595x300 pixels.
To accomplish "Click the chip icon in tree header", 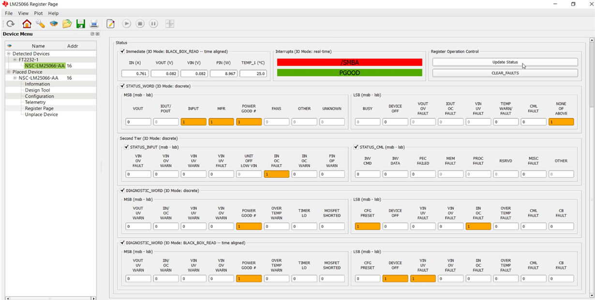I will (10, 46).
